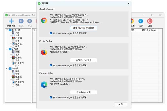Click the New Download plus icon

tap(11, 21)
